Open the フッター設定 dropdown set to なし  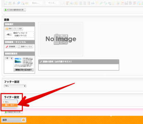[15, 86]
